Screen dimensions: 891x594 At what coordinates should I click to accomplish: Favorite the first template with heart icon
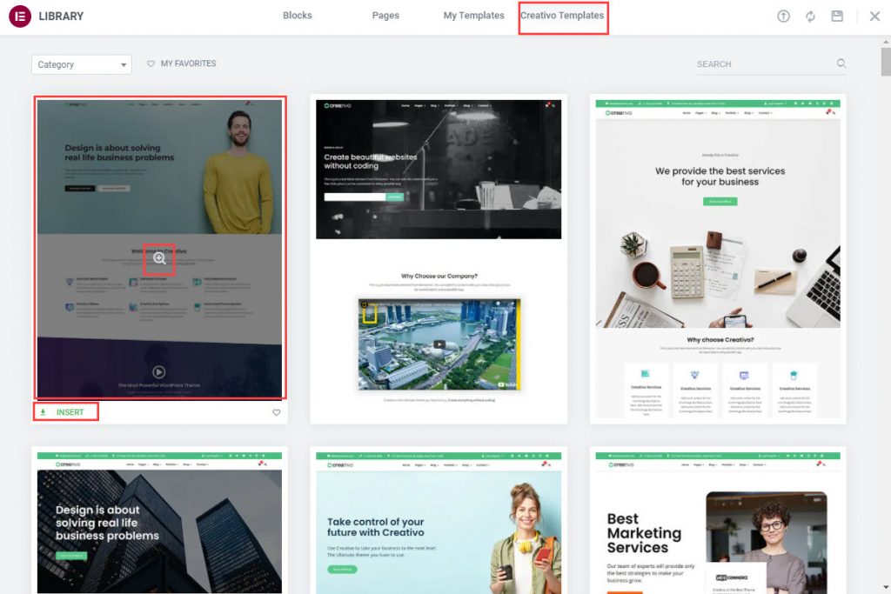pos(276,412)
